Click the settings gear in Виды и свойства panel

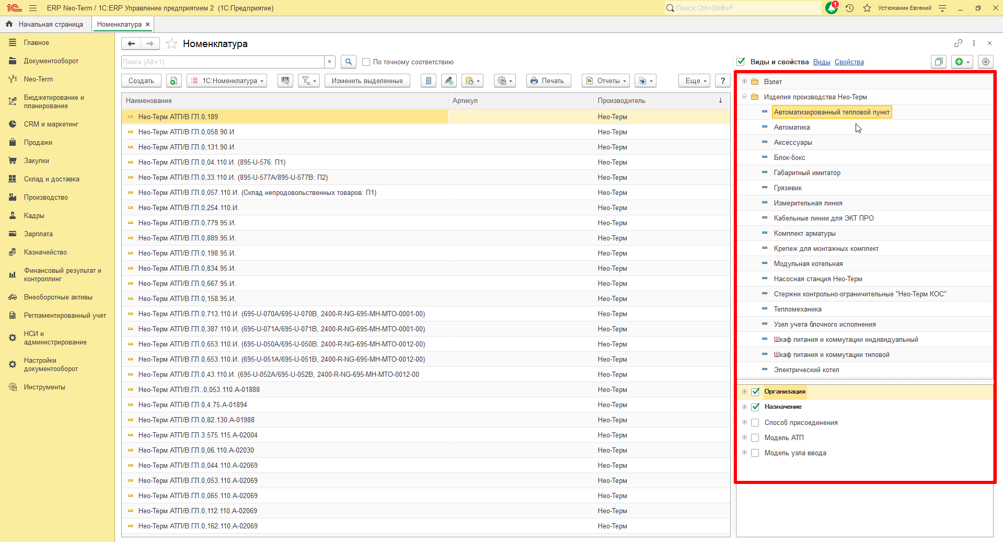pos(986,62)
